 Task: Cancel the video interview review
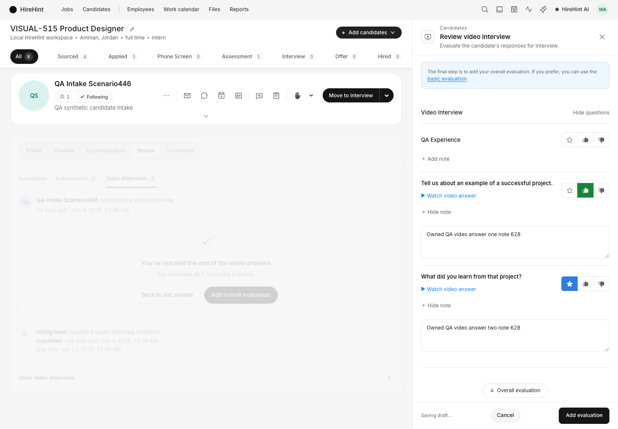pyautogui.click(x=505, y=415)
